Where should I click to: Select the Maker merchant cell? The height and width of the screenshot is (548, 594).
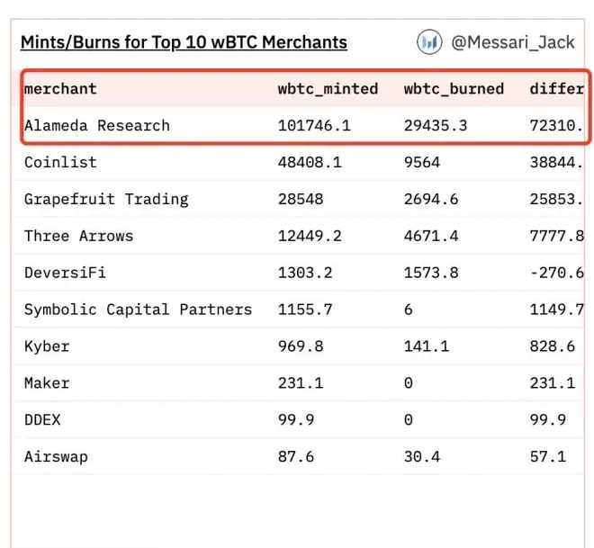(47, 383)
